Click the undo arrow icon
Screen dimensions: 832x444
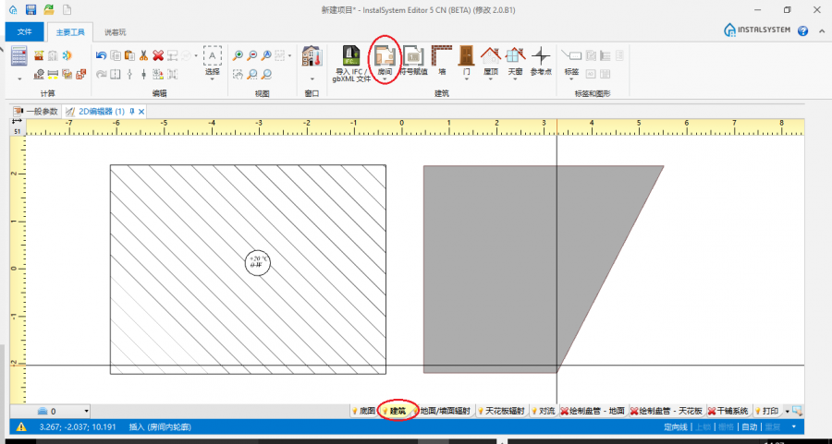[x=101, y=55]
